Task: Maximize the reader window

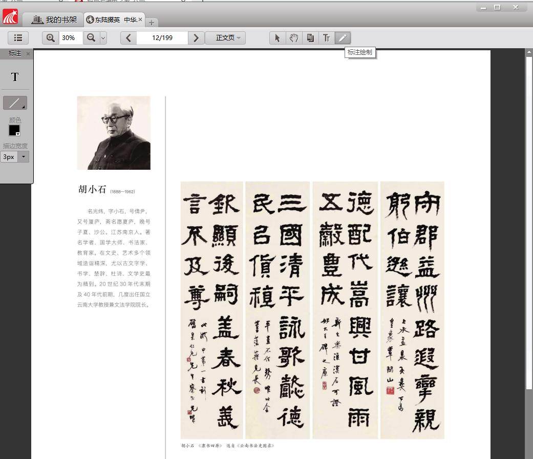Action: point(497,8)
